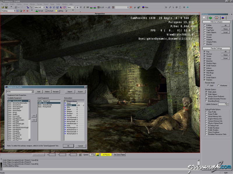Click the lock icon beside Z field
Screen dimensions: 233x174
[80, 155]
